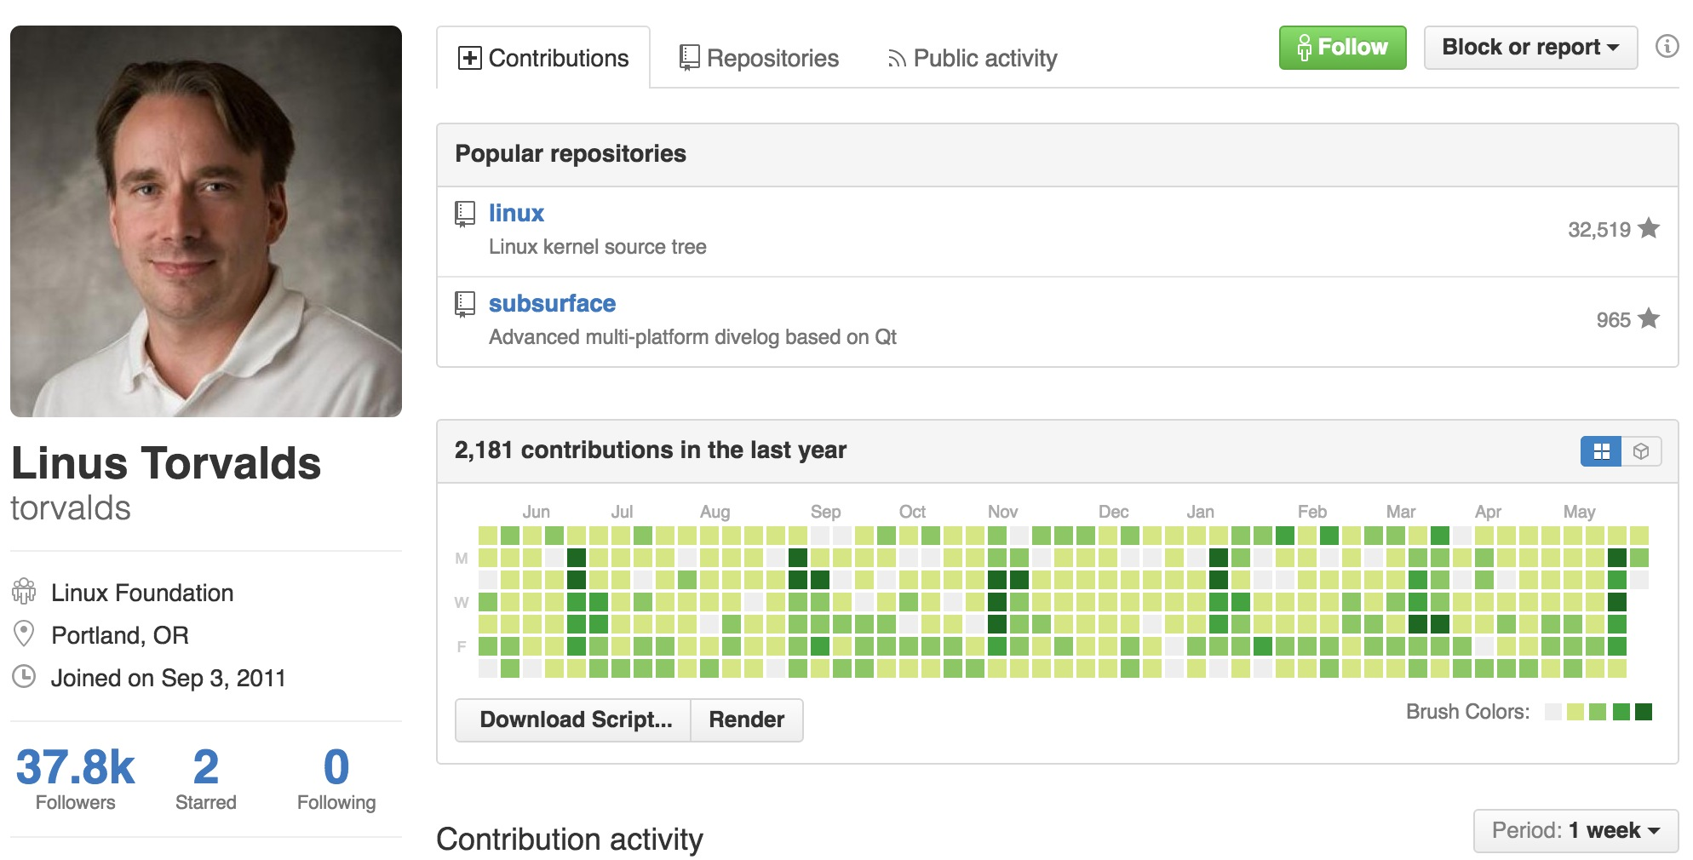Pick the darkest green brush color
This screenshot has height=860, width=1693.
[x=1644, y=712]
